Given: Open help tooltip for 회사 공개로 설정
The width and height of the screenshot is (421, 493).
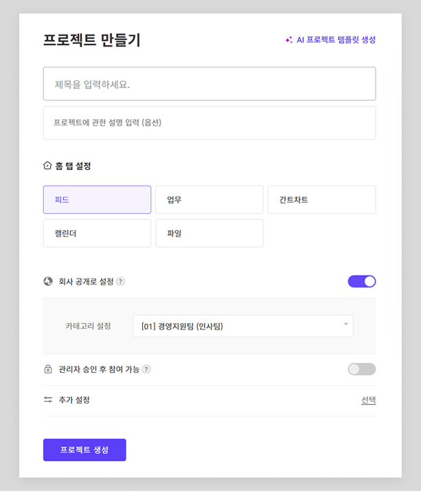Looking at the screenshot, I should (121, 281).
